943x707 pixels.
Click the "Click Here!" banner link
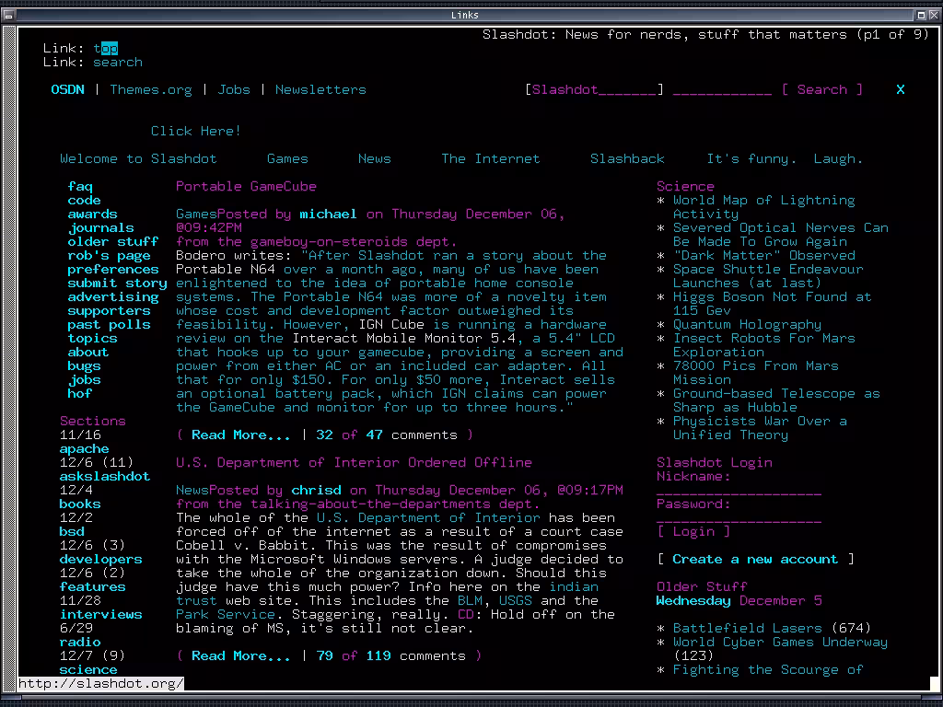[x=196, y=131]
